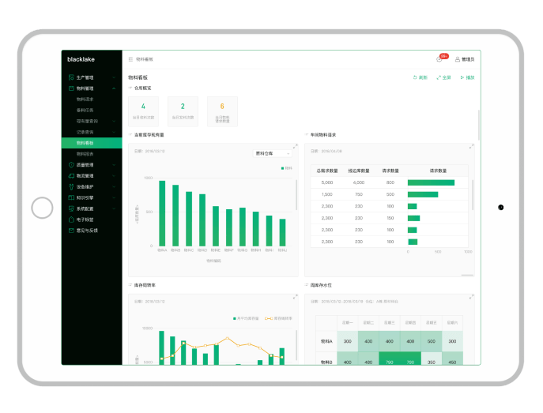543x413 pixels.
Task: Click the 质量管理 shield icon
Action: [x=71, y=165]
